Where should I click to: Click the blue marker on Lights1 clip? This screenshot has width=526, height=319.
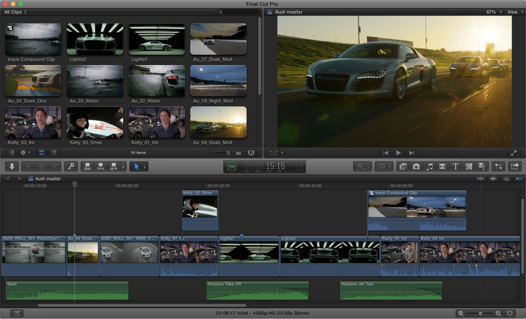tap(241, 236)
